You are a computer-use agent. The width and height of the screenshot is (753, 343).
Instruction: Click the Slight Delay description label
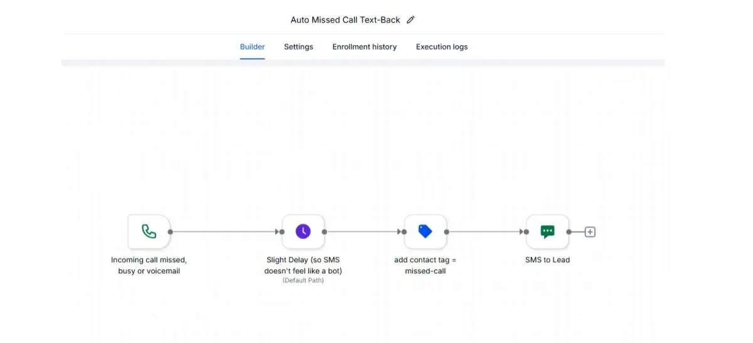point(303,265)
